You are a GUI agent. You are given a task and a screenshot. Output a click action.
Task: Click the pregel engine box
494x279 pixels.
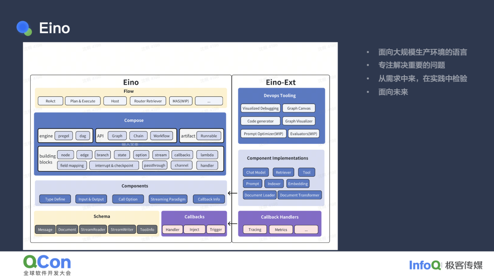[64, 136]
